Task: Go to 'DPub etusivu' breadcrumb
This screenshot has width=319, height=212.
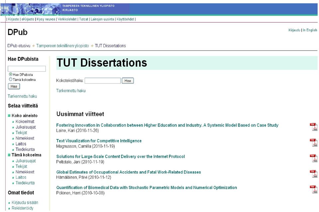Action: (x=19, y=46)
